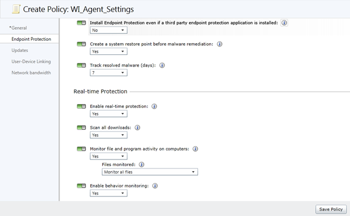Open info icon beside system restore point setting
Screen dimensions: 350x216
click(x=220, y=44)
